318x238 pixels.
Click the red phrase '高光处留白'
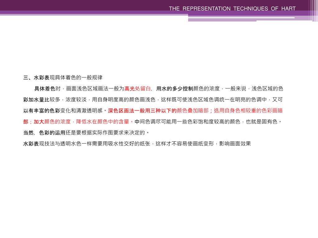(137, 89)
